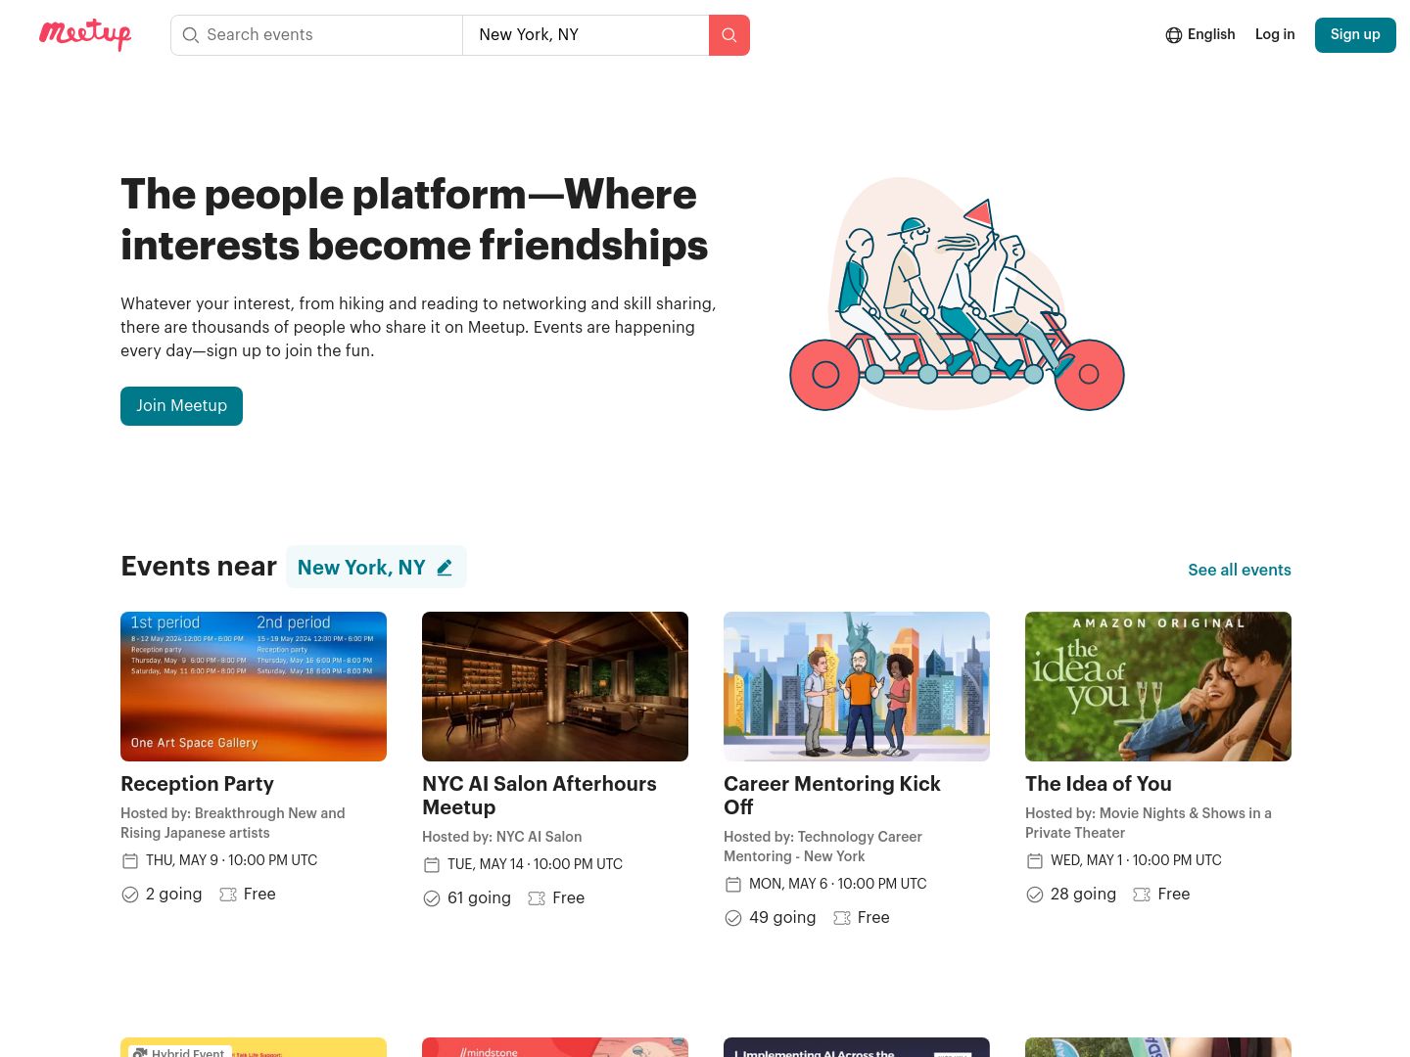Viewport: 1410px width, 1057px height.
Task: Click the New York, NY location field
Action: (586, 35)
